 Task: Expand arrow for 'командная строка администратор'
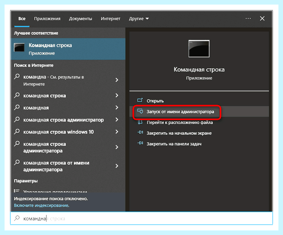click(x=117, y=119)
